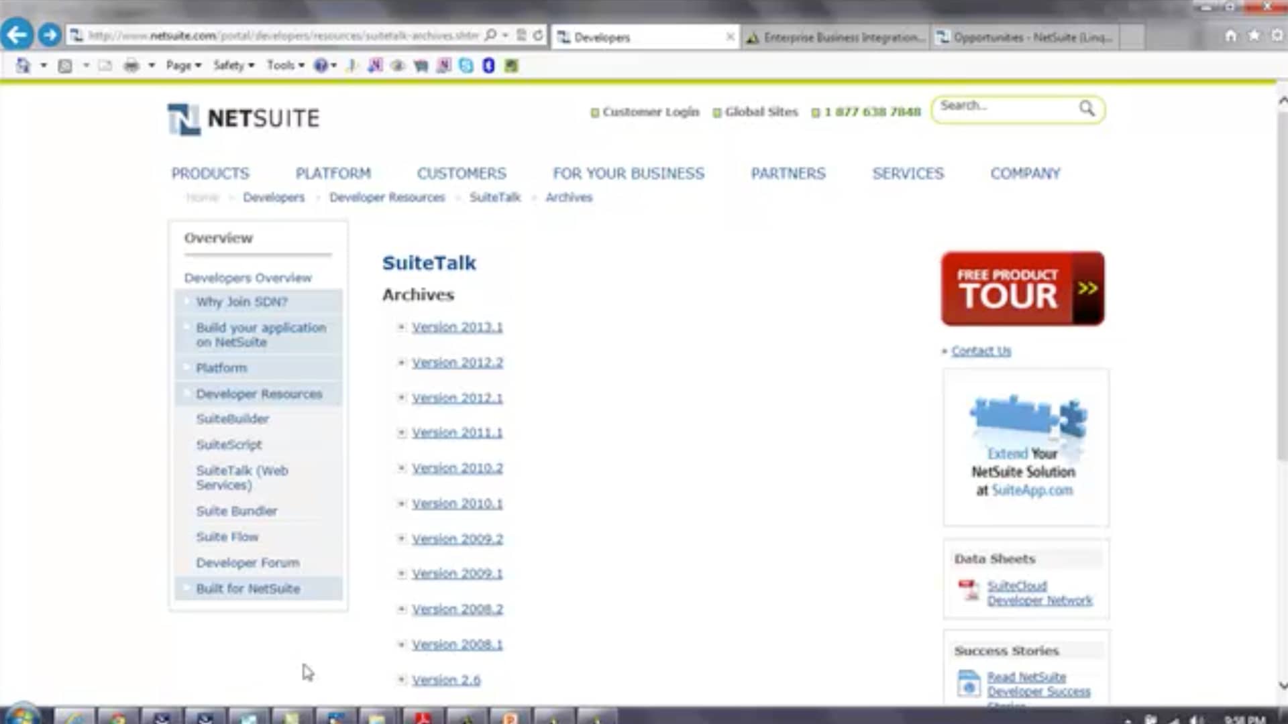Image resolution: width=1288 pixels, height=724 pixels.
Task: Click the Help question mark icon
Action: 321,66
